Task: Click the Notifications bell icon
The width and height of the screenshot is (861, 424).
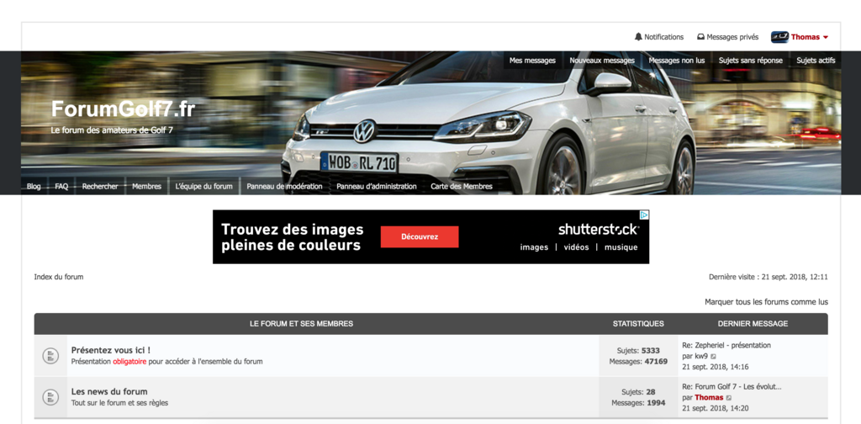Action: click(x=638, y=37)
